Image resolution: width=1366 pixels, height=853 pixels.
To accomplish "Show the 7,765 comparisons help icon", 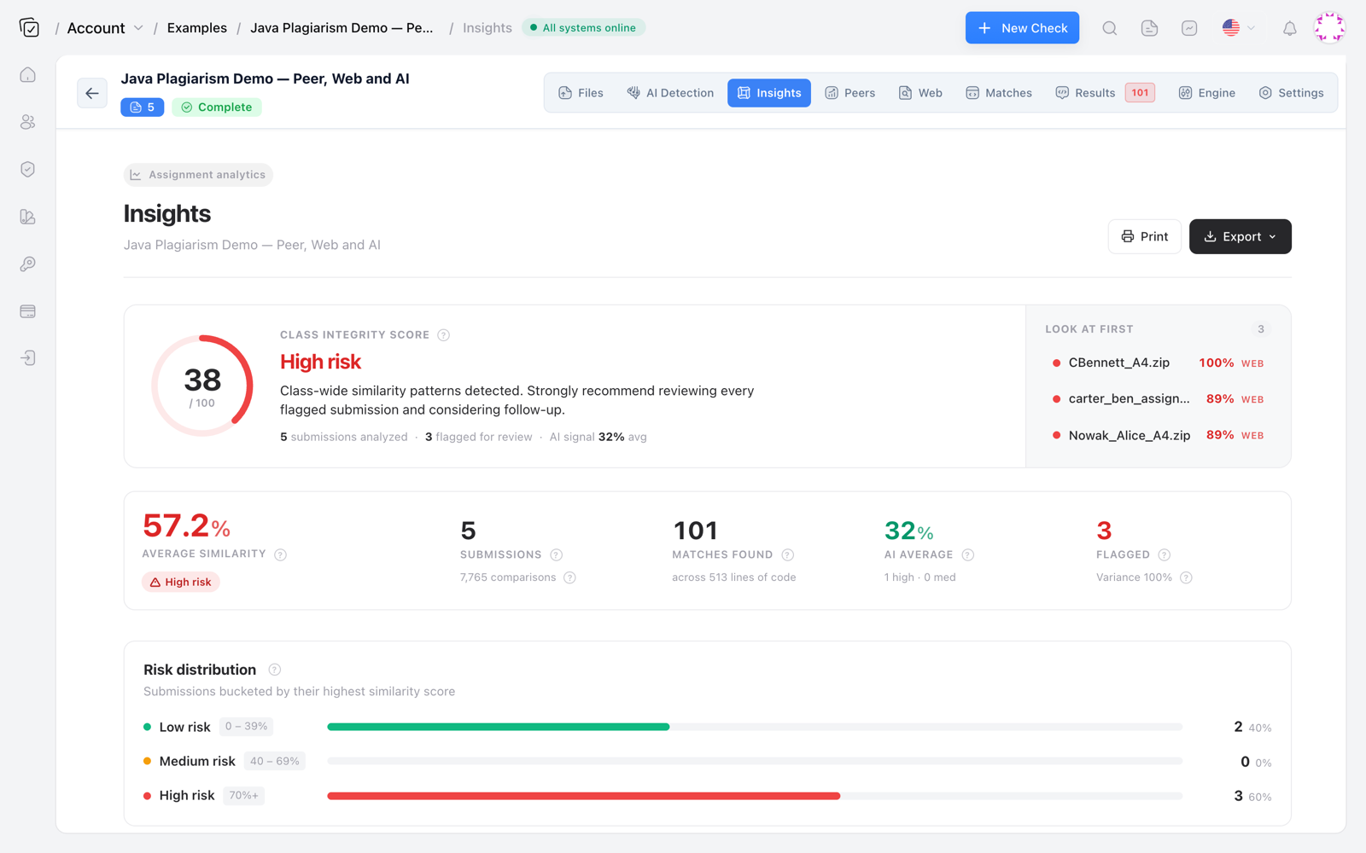I will point(569,577).
